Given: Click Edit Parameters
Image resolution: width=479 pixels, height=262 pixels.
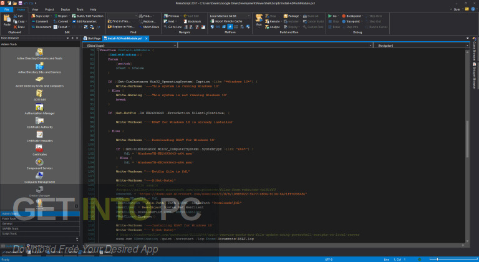Looking at the screenshot, I should click(84, 21).
